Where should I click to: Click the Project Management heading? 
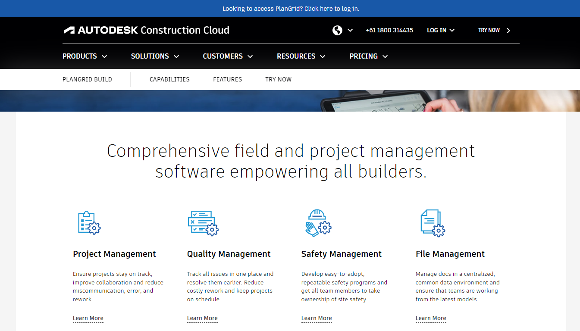pos(114,254)
